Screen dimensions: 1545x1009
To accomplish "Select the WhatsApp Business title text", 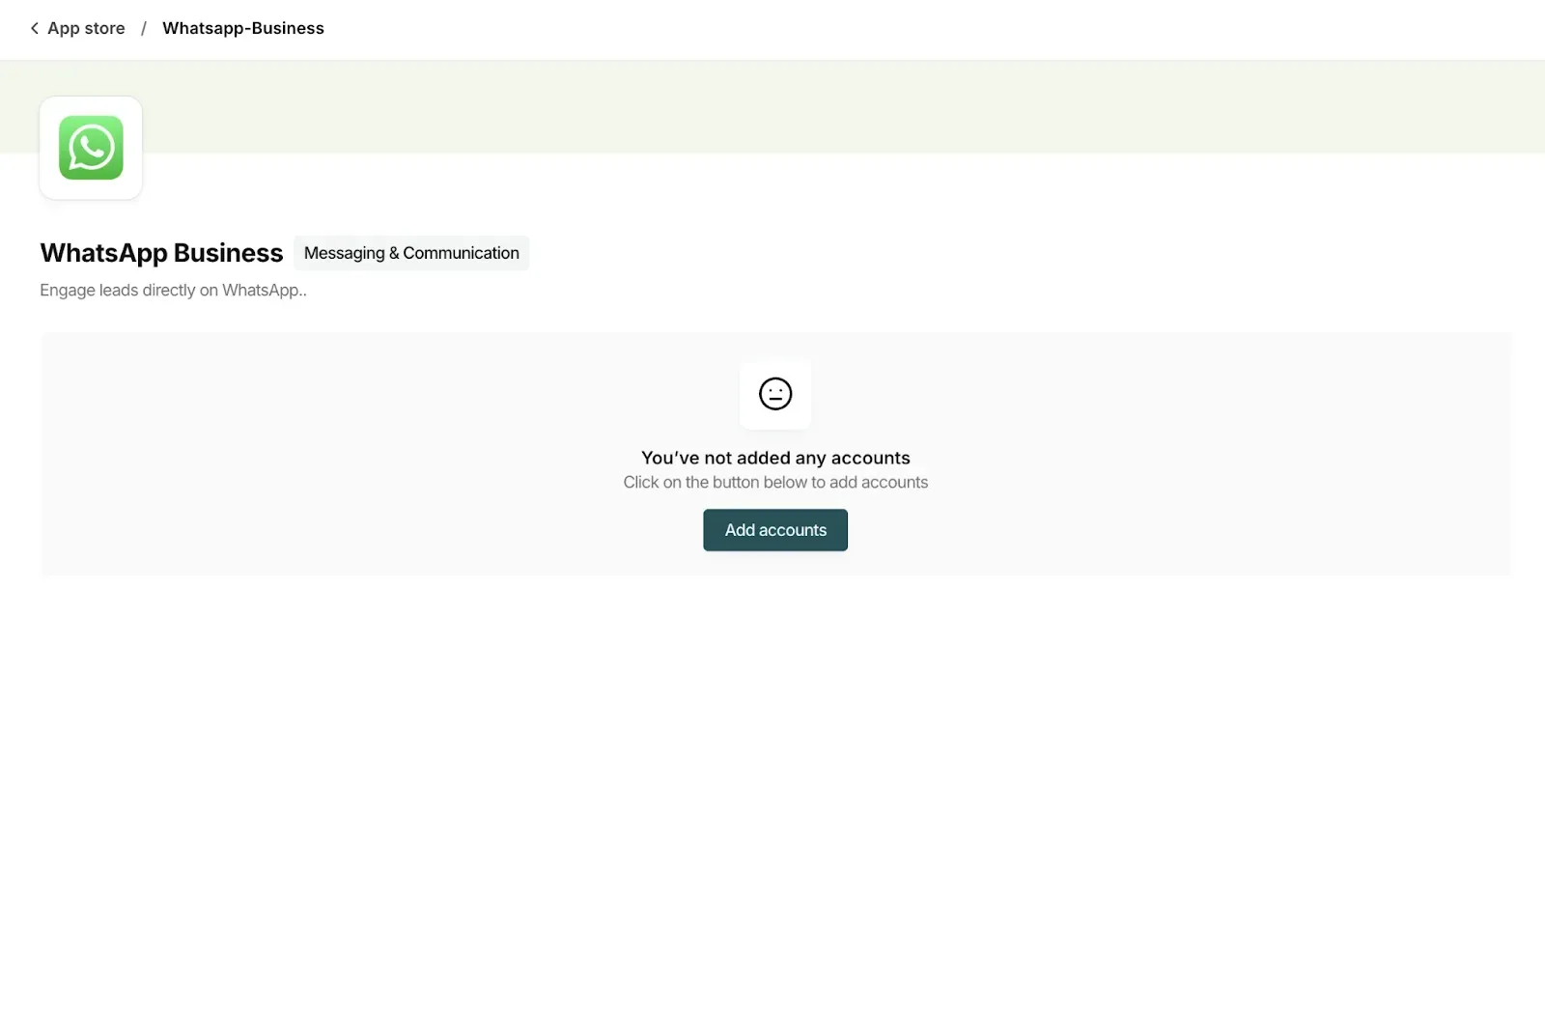I will pos(161,252).
